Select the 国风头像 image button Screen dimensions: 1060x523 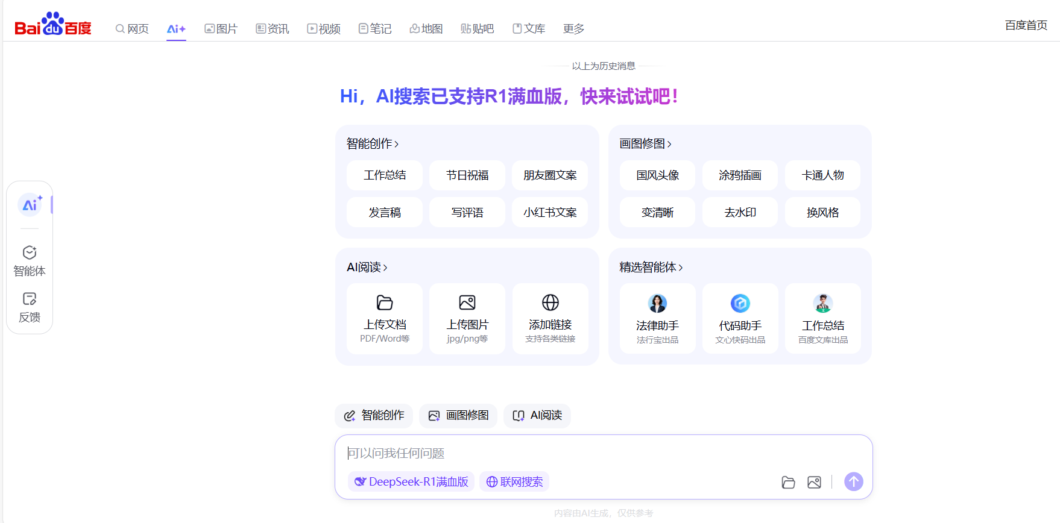tap(657, 175)
